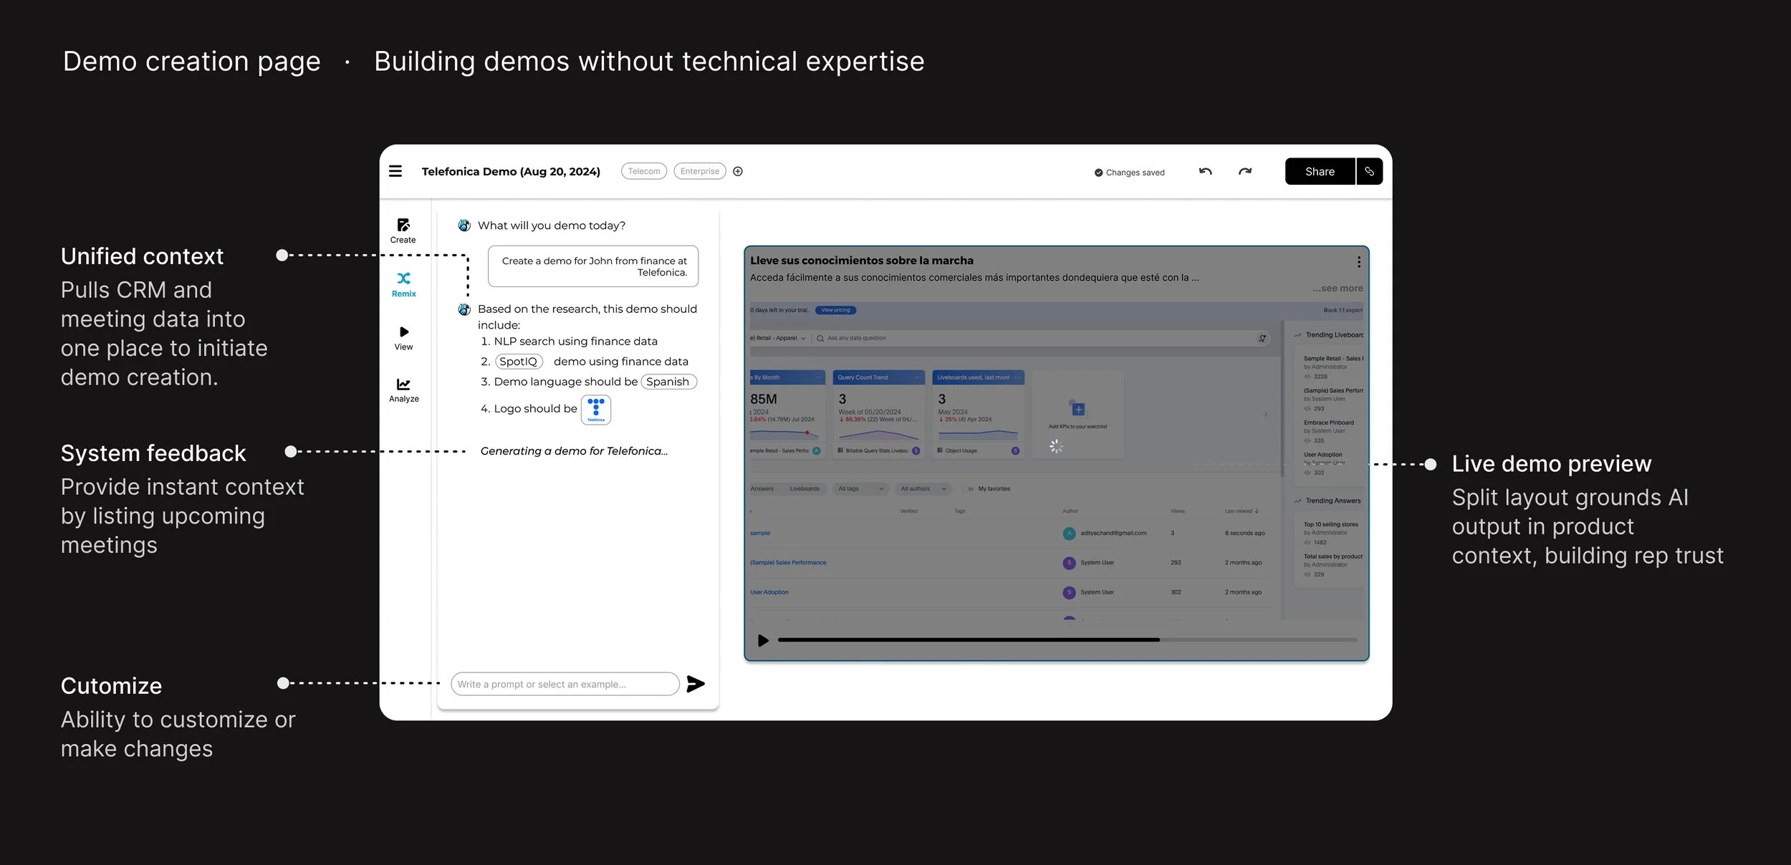Select the Remix tool in the sidebar
This screenshot has height=865, width=1791.
tap(404, 284)
